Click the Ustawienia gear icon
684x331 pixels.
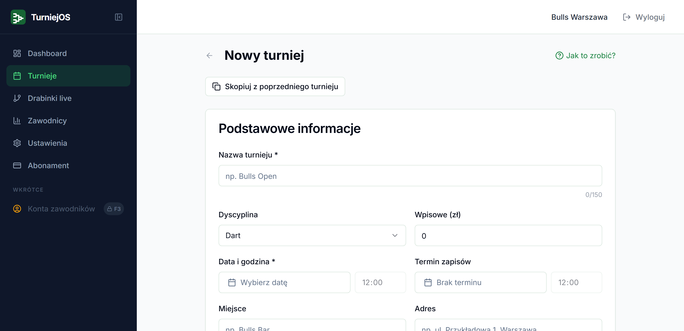click(17, 143)
